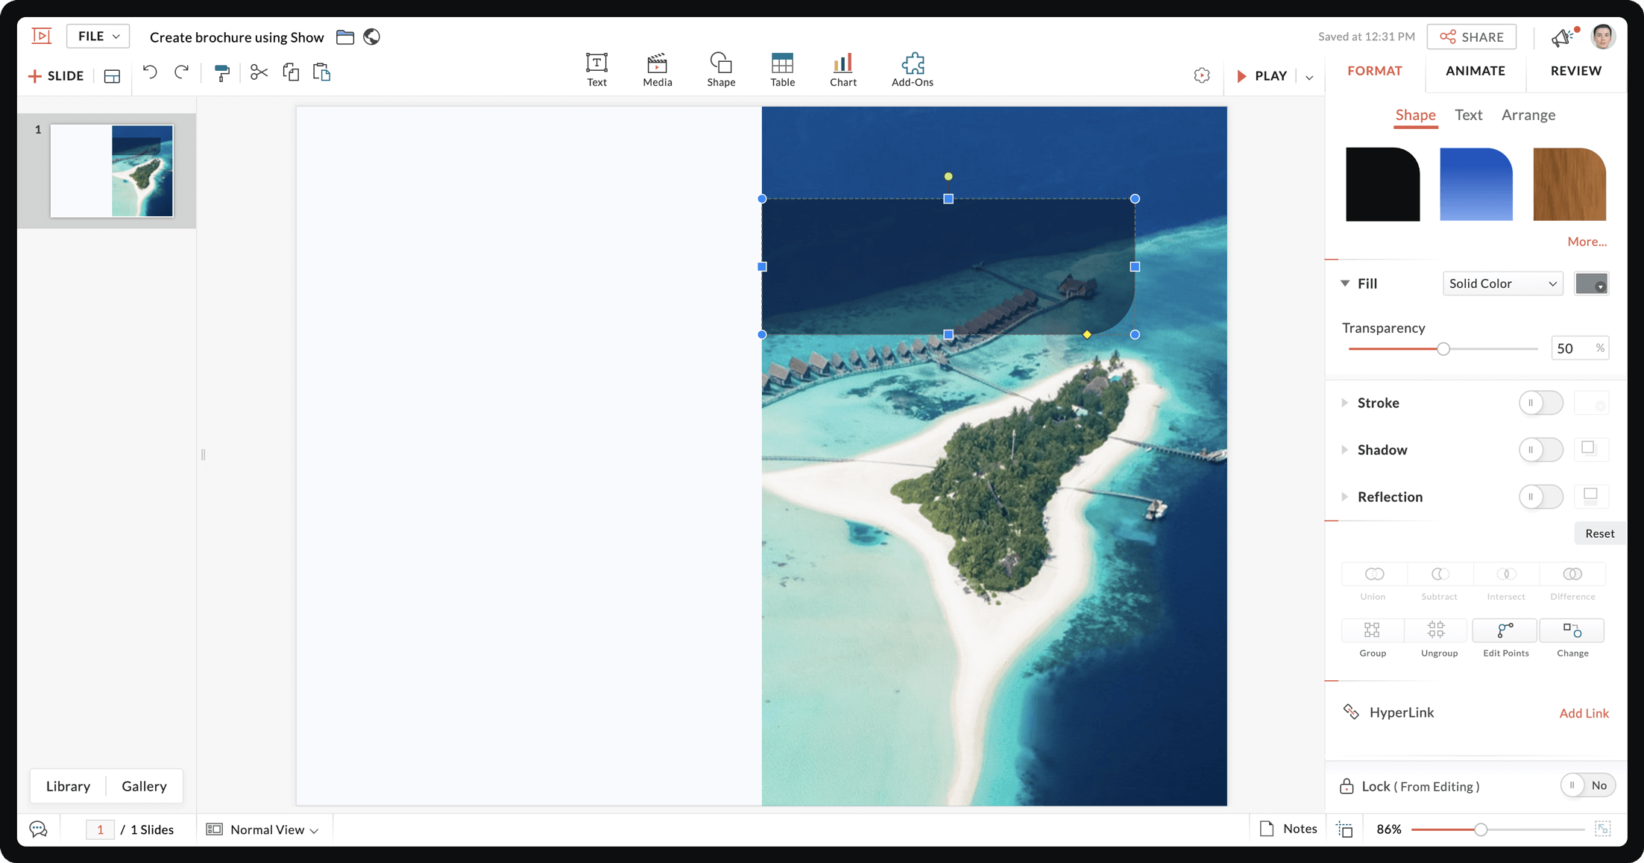This screenshot has height=863, width=1644.
Task: Click the Undo arrow icon
Action: pos(150,72)
